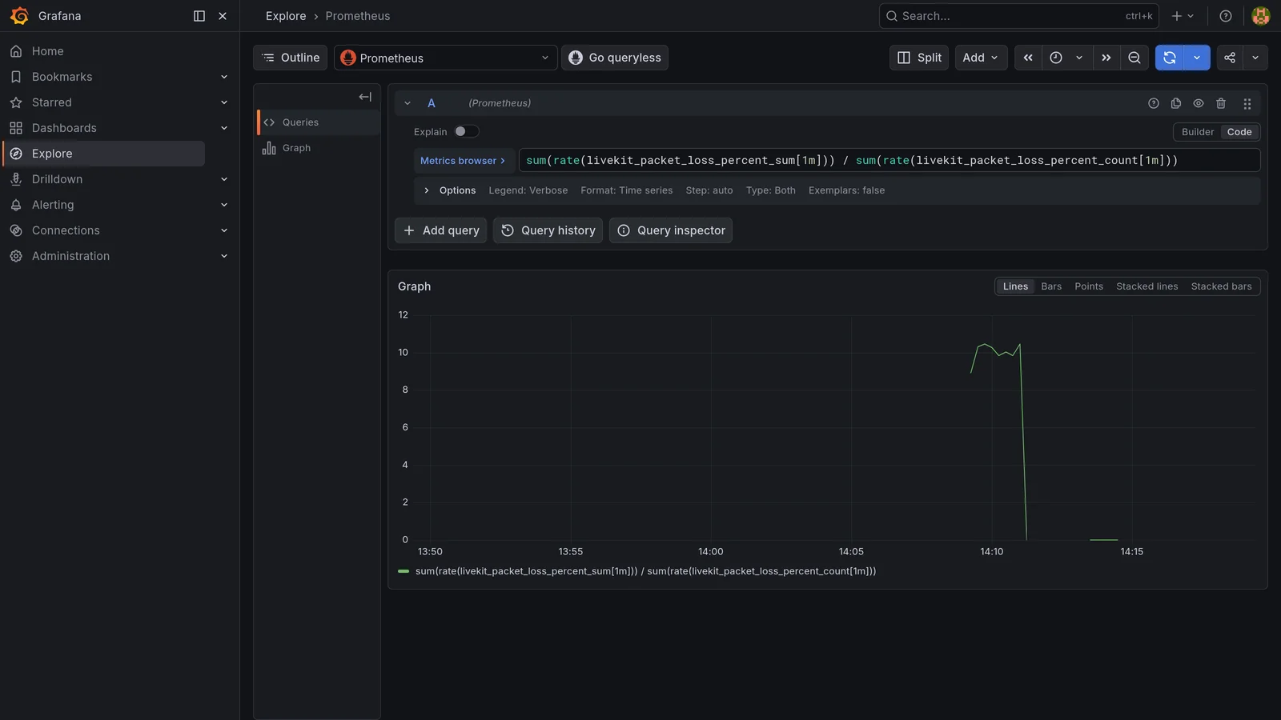Collapse the outline side panel
This screenshot has width=1281, height=720.
pos(365,97)
